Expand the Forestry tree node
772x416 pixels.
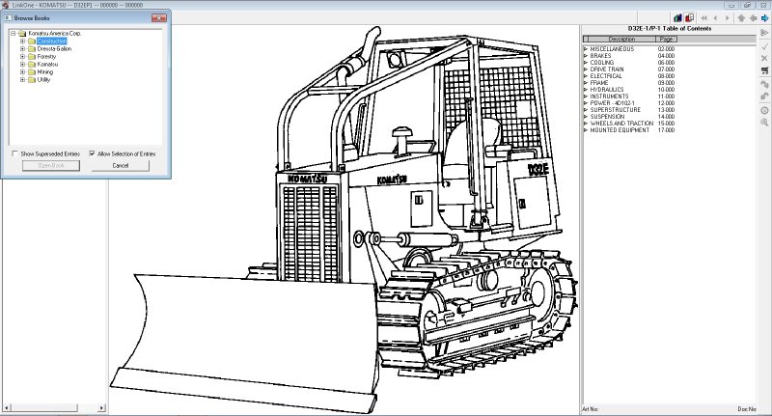[22, 57]
